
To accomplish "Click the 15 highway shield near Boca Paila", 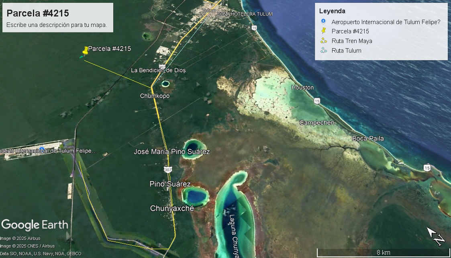I will pos(427,167).
